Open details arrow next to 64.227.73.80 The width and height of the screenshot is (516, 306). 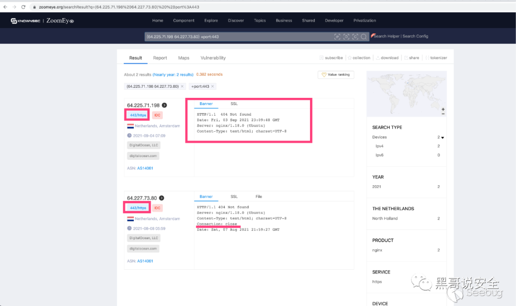(161, 198)
